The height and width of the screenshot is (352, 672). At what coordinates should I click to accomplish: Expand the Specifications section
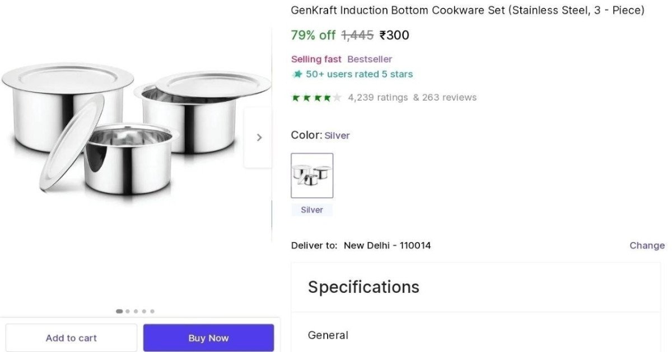(363, 287)
